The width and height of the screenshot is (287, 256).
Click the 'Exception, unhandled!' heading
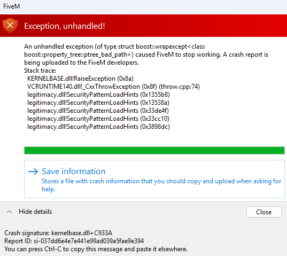[65, 26]
